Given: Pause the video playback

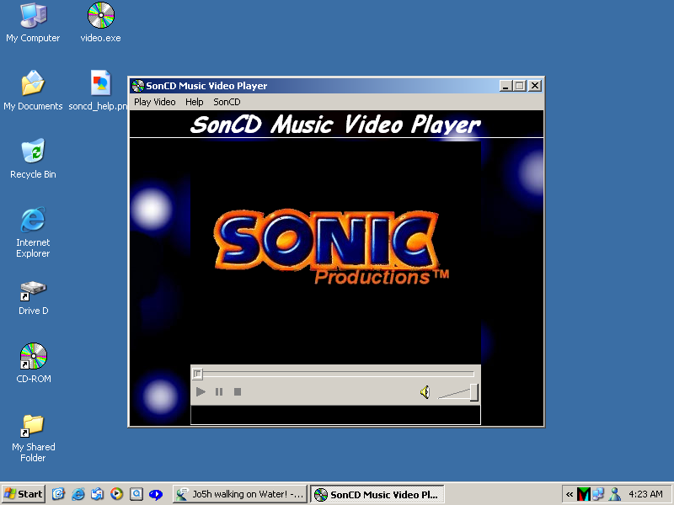Looking at the screenshot, I should point(219,392).
